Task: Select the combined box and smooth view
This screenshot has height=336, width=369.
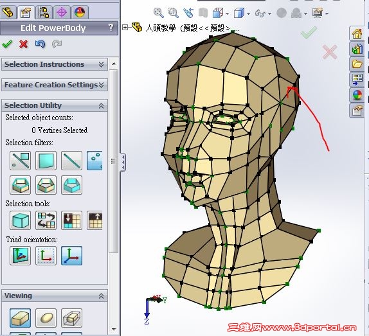Action: [71, 318]
